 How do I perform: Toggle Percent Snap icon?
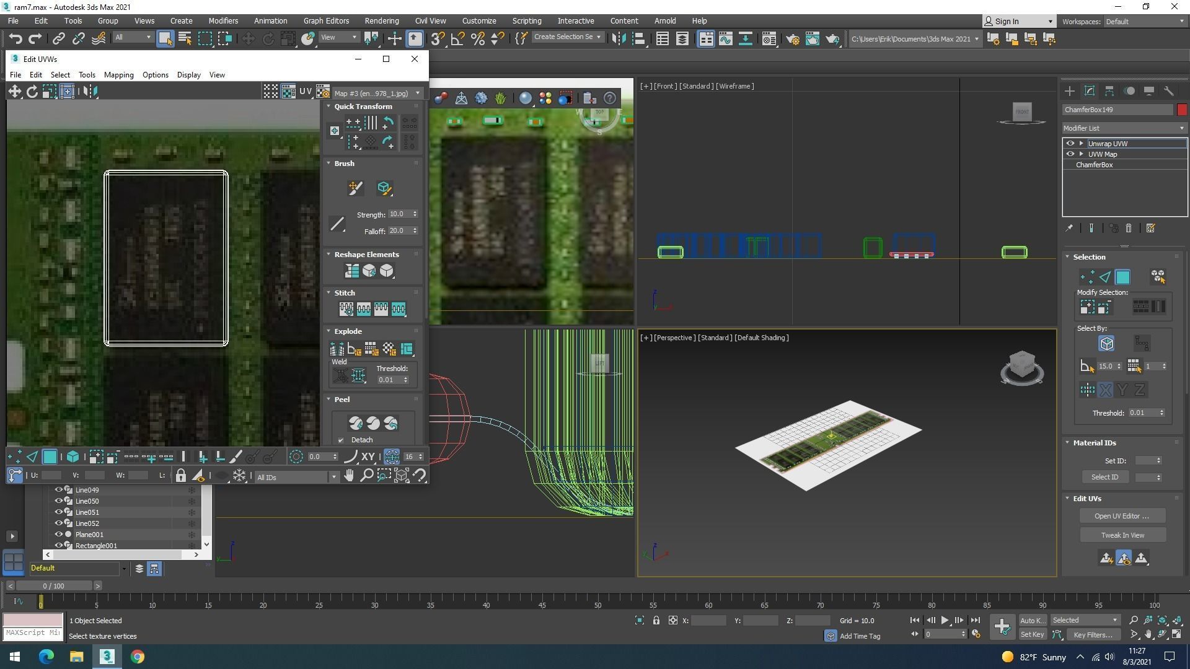coord(477,38)
